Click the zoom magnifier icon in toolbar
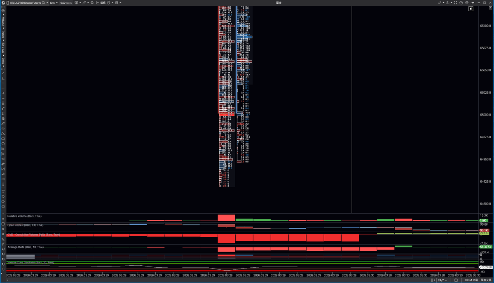Screen dimensions: 494x283 [92, 3]
